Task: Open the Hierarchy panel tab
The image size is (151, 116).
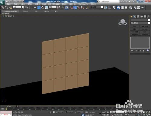Action: pos(138,17)
